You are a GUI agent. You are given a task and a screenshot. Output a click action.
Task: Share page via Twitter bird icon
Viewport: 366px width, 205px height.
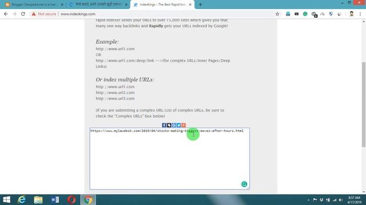click(x=178, y=125)
